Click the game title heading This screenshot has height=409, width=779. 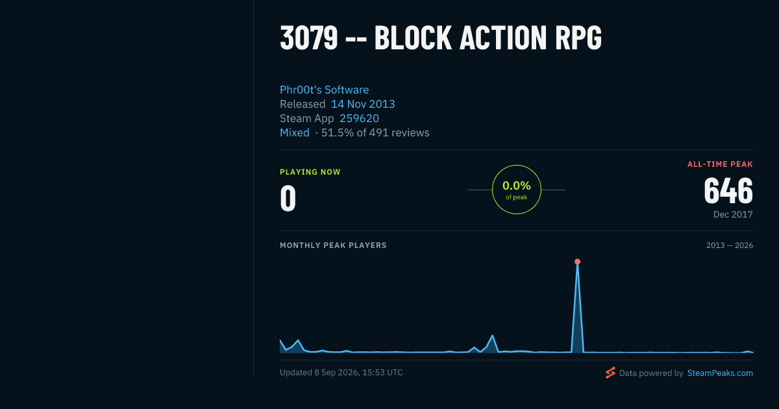coord(441,38)
